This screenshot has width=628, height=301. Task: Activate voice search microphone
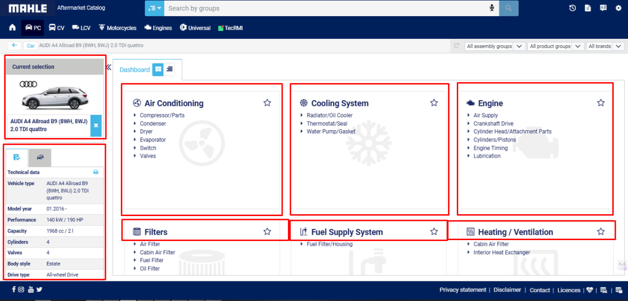492,8
